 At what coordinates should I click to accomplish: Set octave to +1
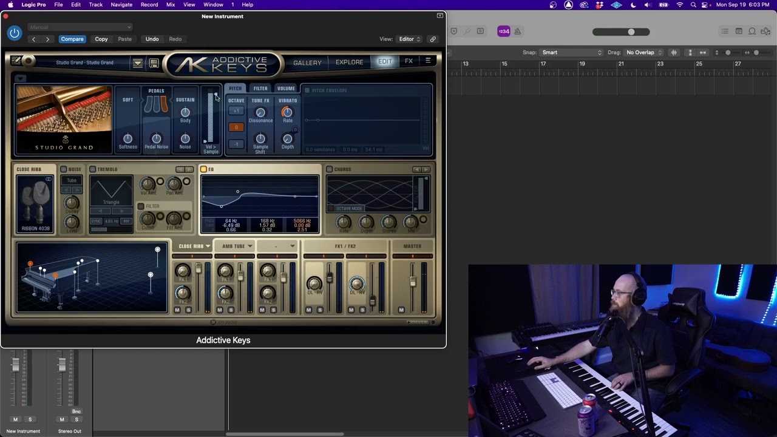click(x=236, y=111)
